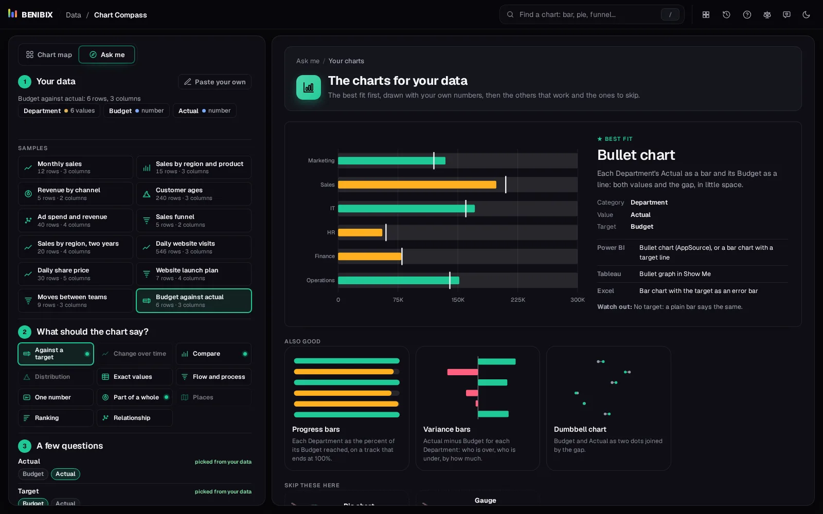Choose One number intent
This screenshot has width=823, height=514.
click(56, 397)
